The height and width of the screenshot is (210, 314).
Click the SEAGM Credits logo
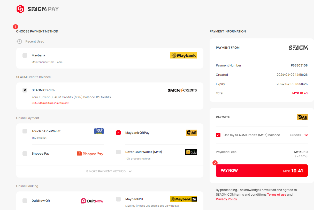pos(182,90)
